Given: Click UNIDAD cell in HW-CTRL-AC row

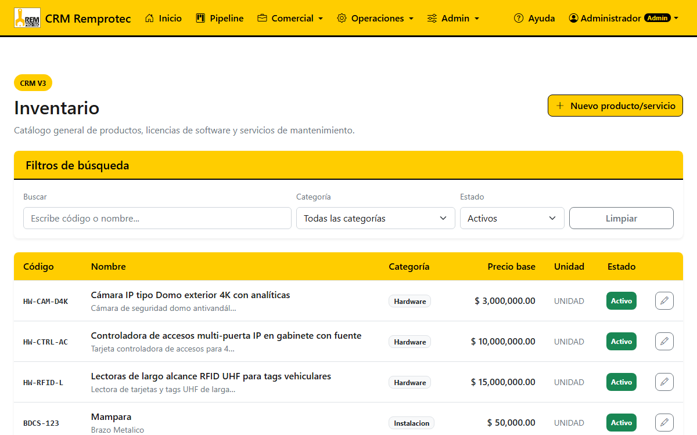Looking at the screenshot, I should (x=569, y=342).
